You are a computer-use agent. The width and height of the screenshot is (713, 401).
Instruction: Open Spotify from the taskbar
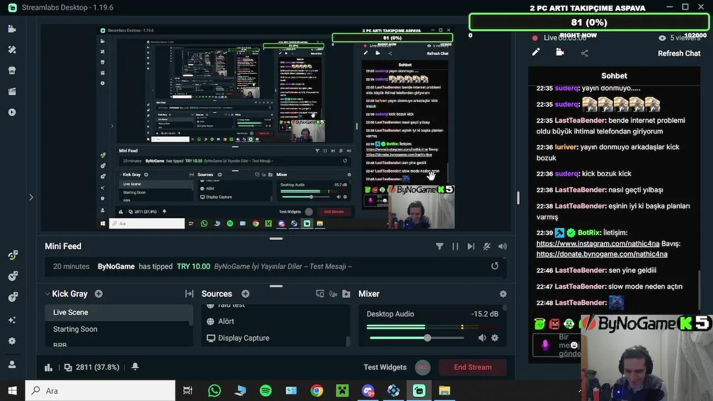click(x=266, y=390)
